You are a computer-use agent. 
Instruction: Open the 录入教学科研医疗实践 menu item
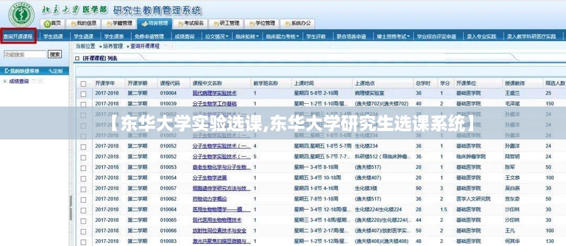pos(531,37)
